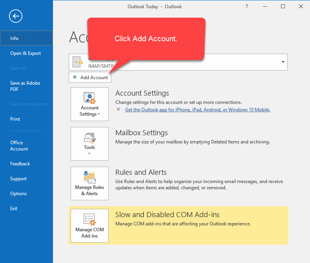This screenshot has height=263, width=310.
Task: Select the Info menu item
Action: (x=27, y=38)
